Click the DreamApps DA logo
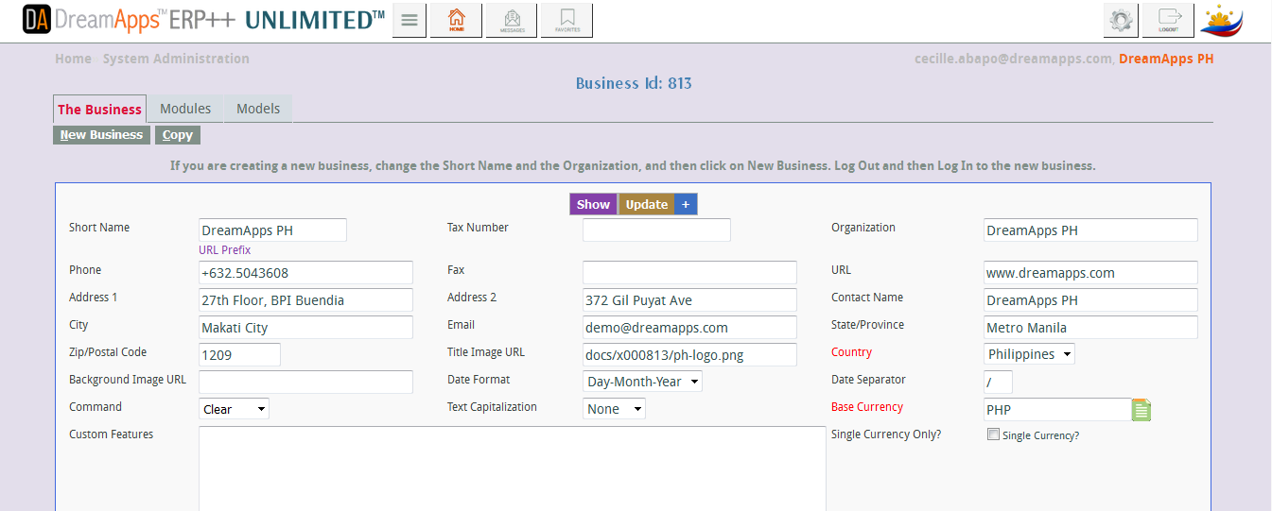The height and width of the screenshot is (511, 1272). click(x=36, y=19)
